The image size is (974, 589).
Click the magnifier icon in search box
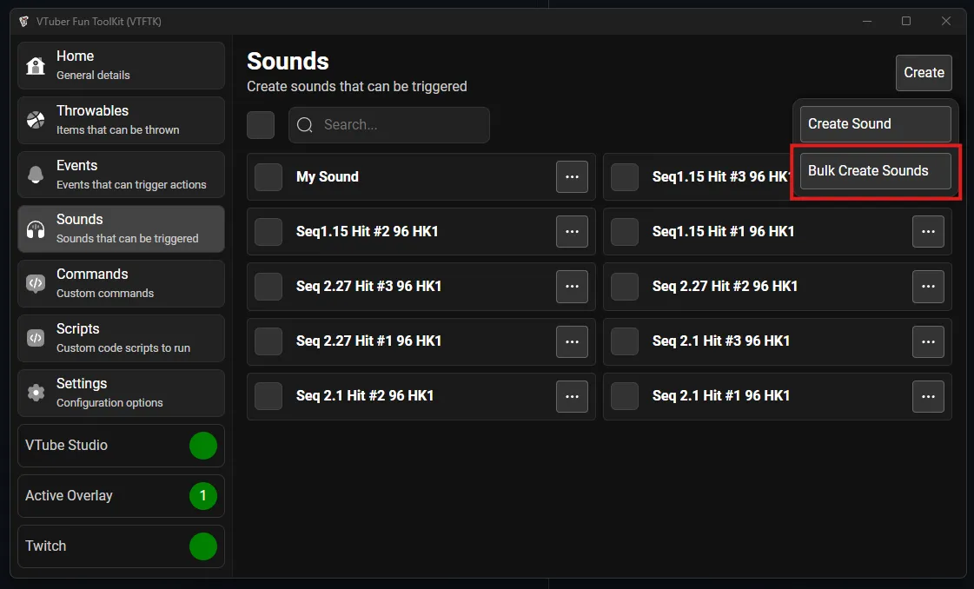coord(305,125)
